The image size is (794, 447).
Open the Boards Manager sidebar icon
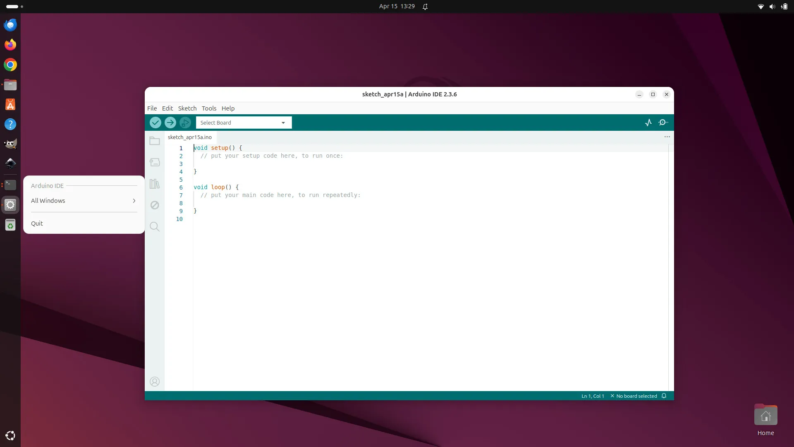pyautogui.click(x=155, y=162)
